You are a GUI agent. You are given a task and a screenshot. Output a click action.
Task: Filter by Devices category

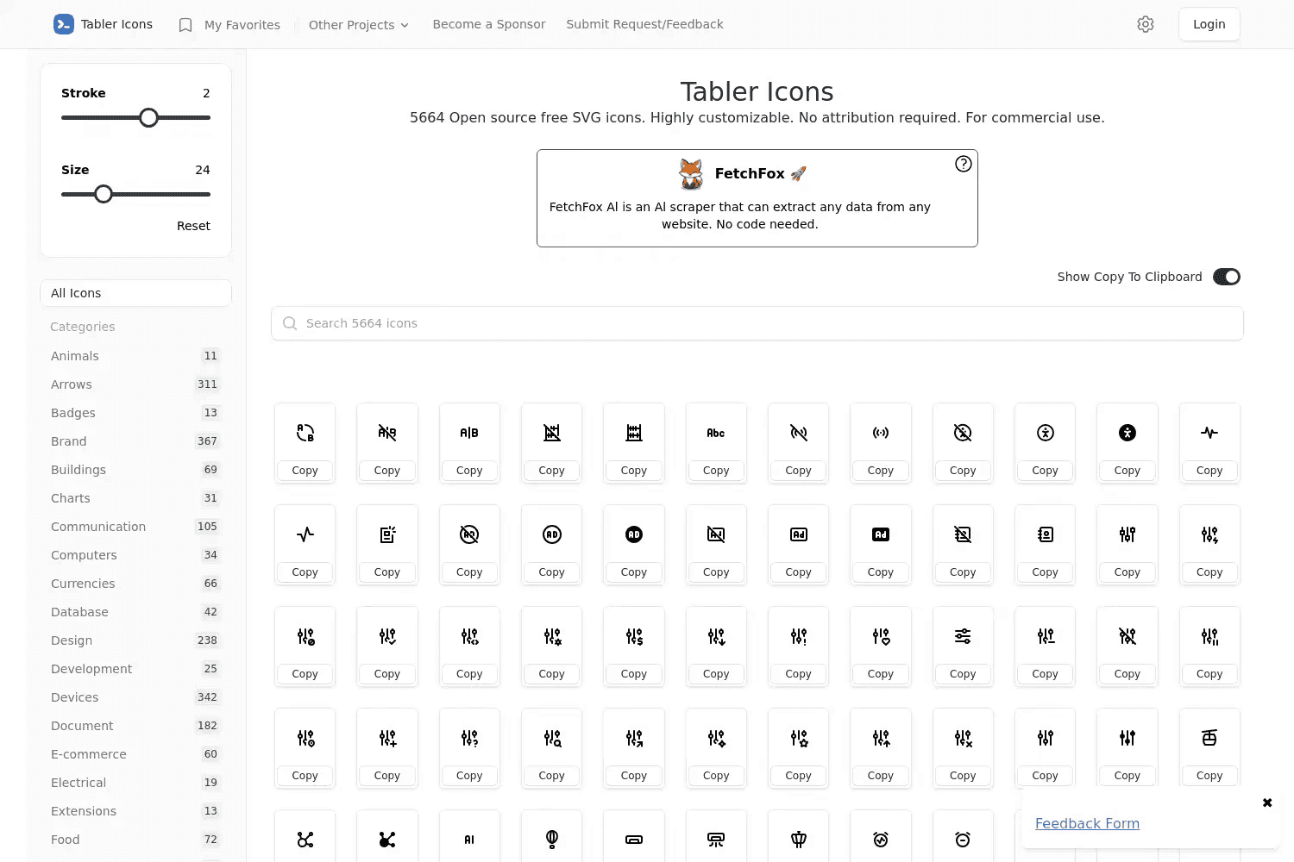tap(135, 697)
